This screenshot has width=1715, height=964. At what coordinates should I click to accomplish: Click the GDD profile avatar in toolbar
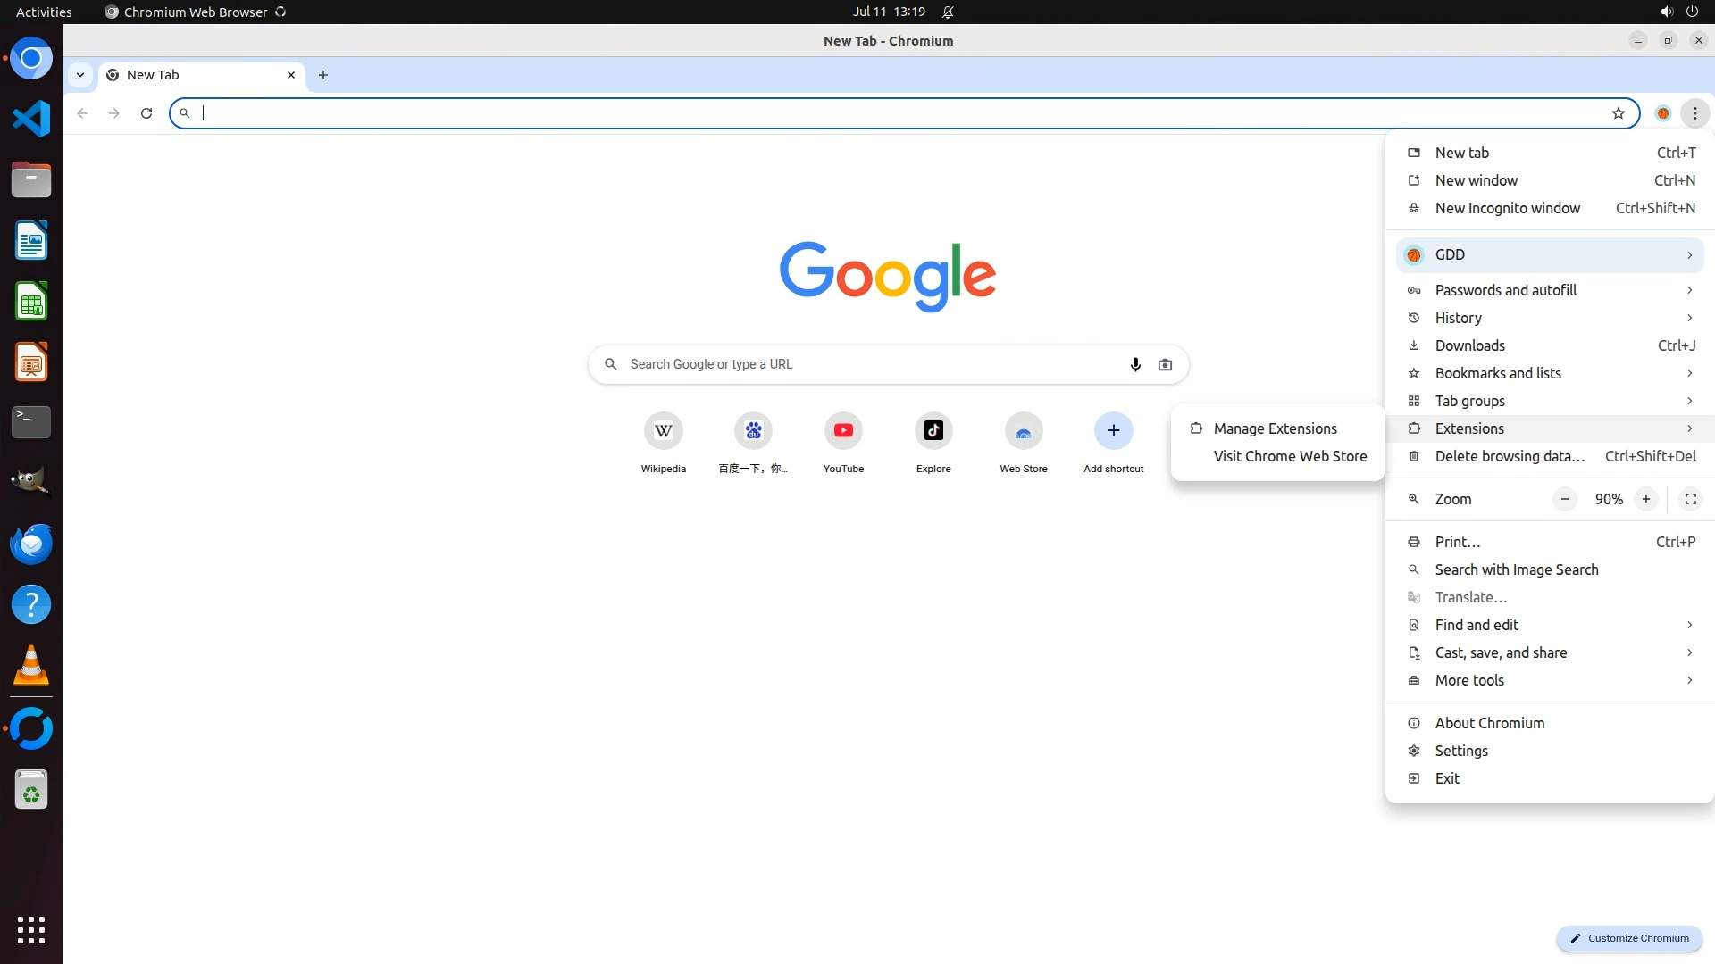click(x=1662, y=113)
